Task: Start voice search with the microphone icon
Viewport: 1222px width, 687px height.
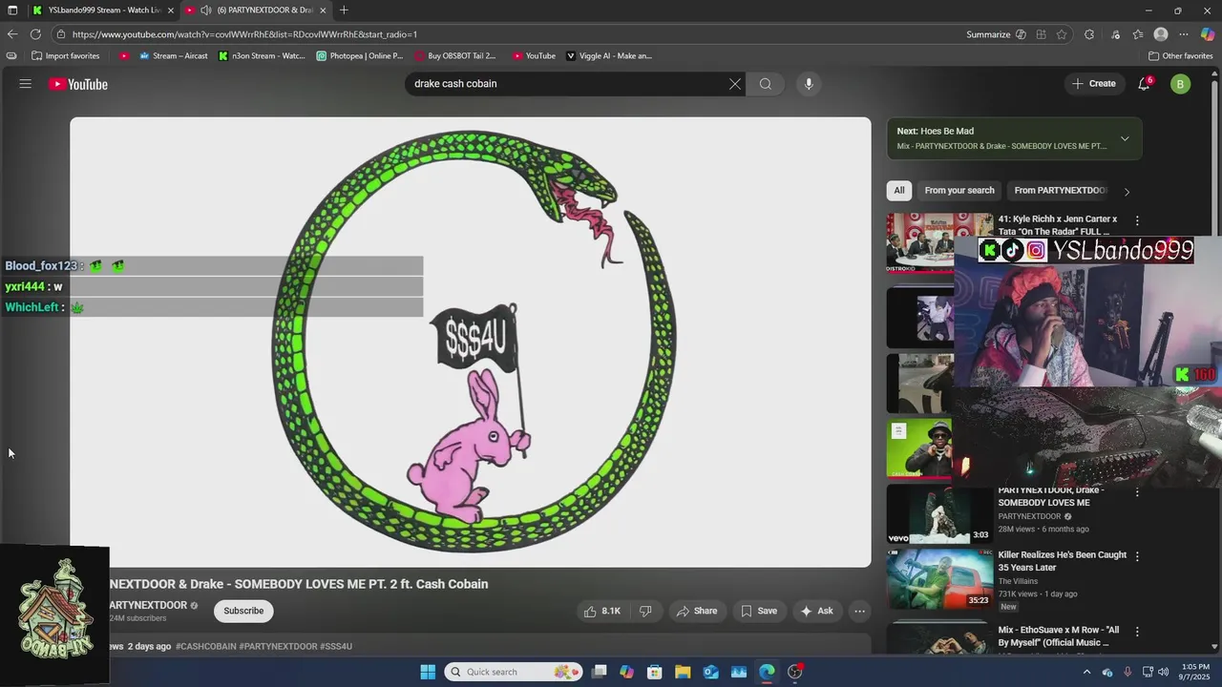Action: (x=809, y=84)
